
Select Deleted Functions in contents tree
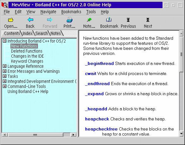click(27, 51)
